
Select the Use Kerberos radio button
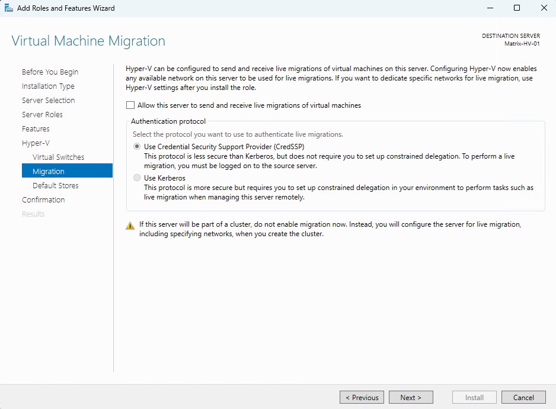point(137,178)
